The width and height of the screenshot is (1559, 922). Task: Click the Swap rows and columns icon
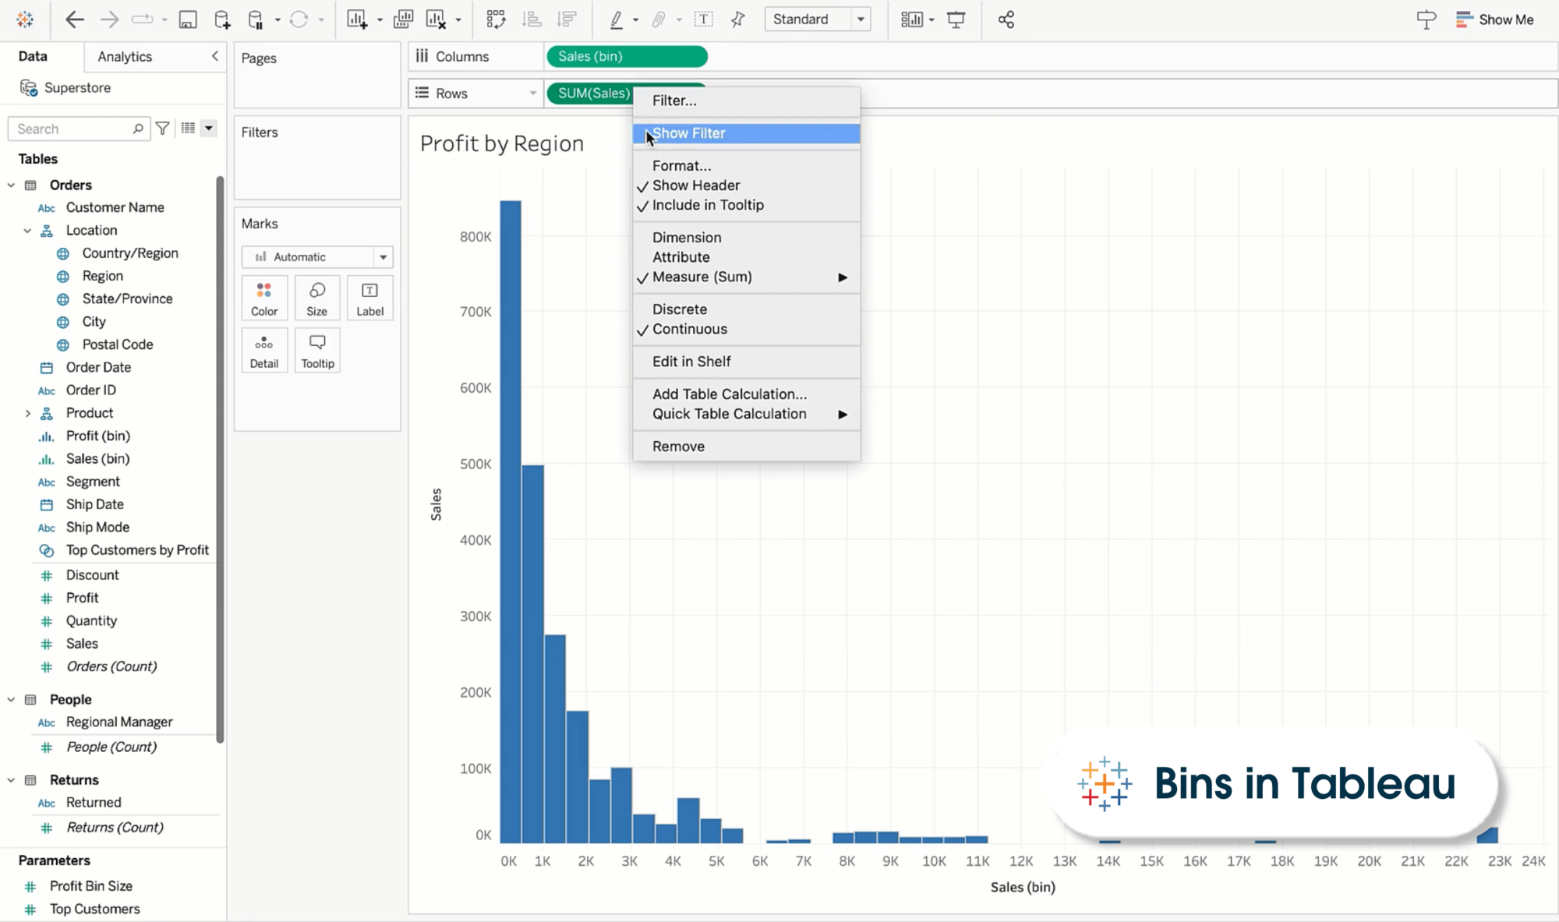[497, 19]
